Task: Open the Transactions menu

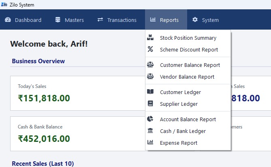Action: click(x=117, y=20)
